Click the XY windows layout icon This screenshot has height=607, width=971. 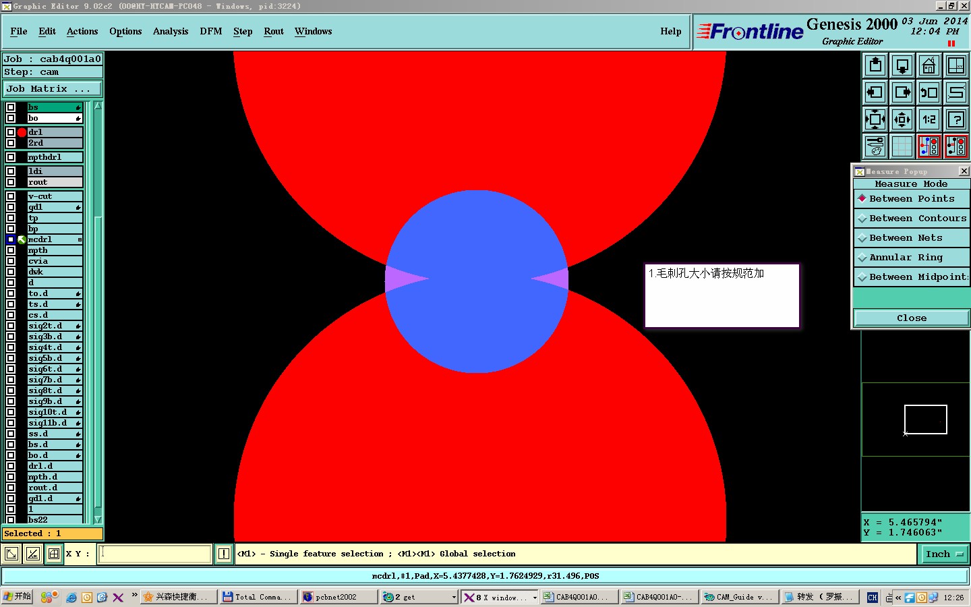click(956, 65)
